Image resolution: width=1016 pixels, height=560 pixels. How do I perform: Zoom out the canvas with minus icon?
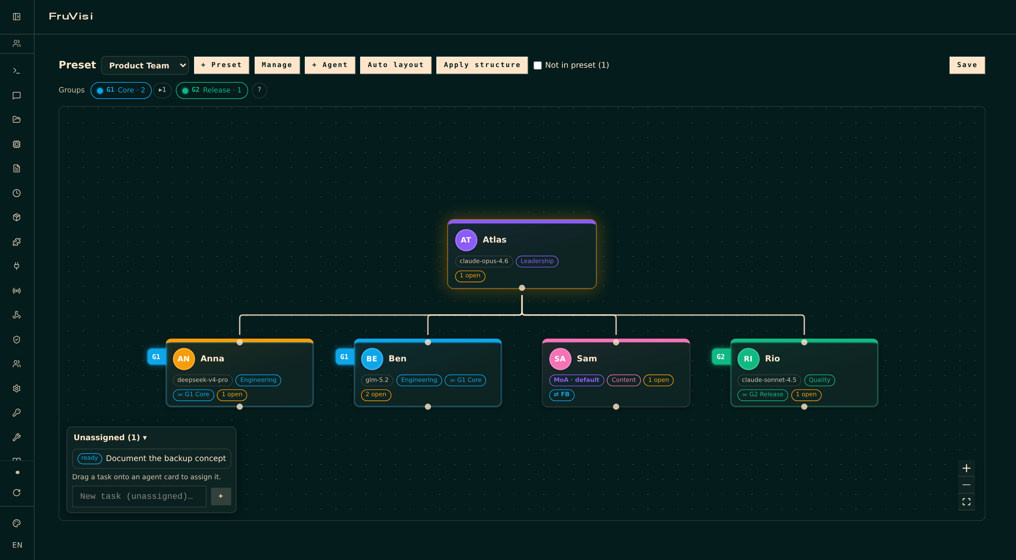[966, 485]
